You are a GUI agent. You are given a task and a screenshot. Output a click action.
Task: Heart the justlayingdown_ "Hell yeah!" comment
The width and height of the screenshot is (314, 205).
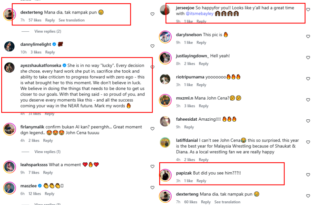(308, 58)
